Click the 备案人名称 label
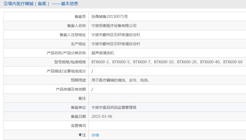 [76, 26]
